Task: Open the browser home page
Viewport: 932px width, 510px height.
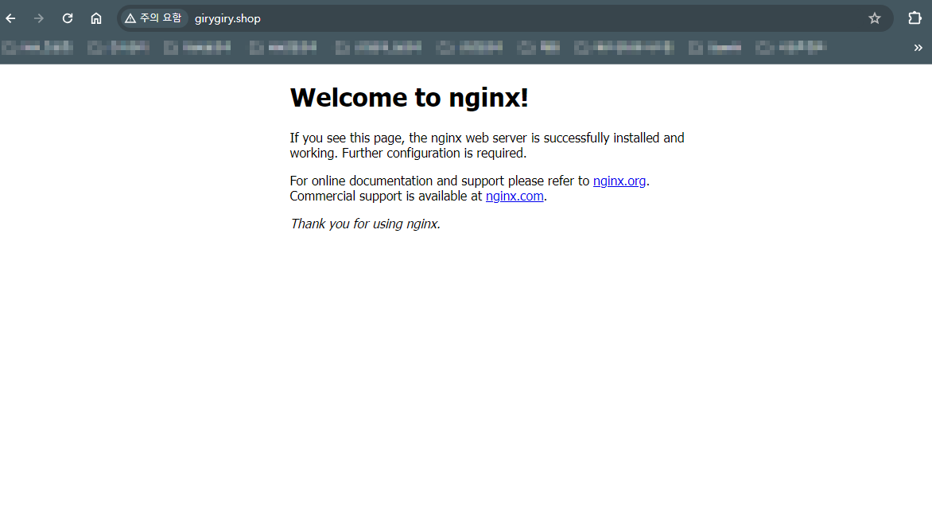Action: pyautogui.click(x=95, y=18)
